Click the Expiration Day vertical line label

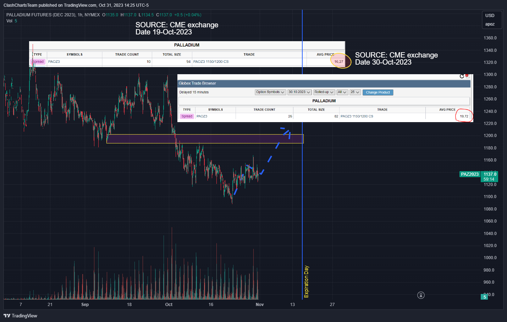pos(307,282)
